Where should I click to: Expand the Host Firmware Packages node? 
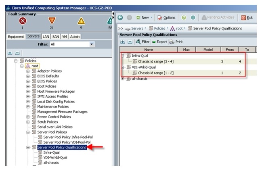pyautogui.click(x=28, y=91)
